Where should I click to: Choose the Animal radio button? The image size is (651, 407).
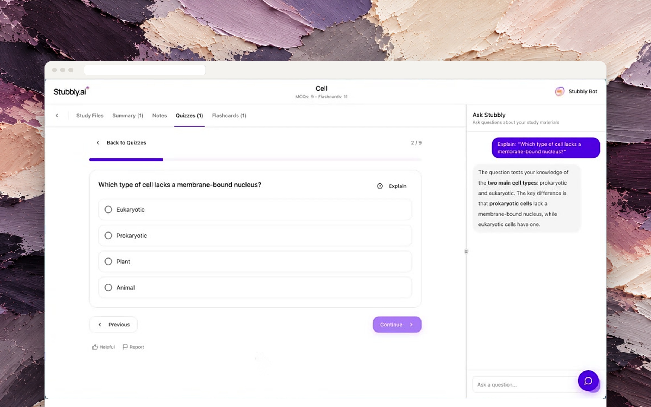(x=108, y=288)
